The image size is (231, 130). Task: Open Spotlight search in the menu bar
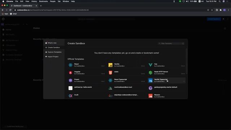pyautogui.click(x=219, y=1)
